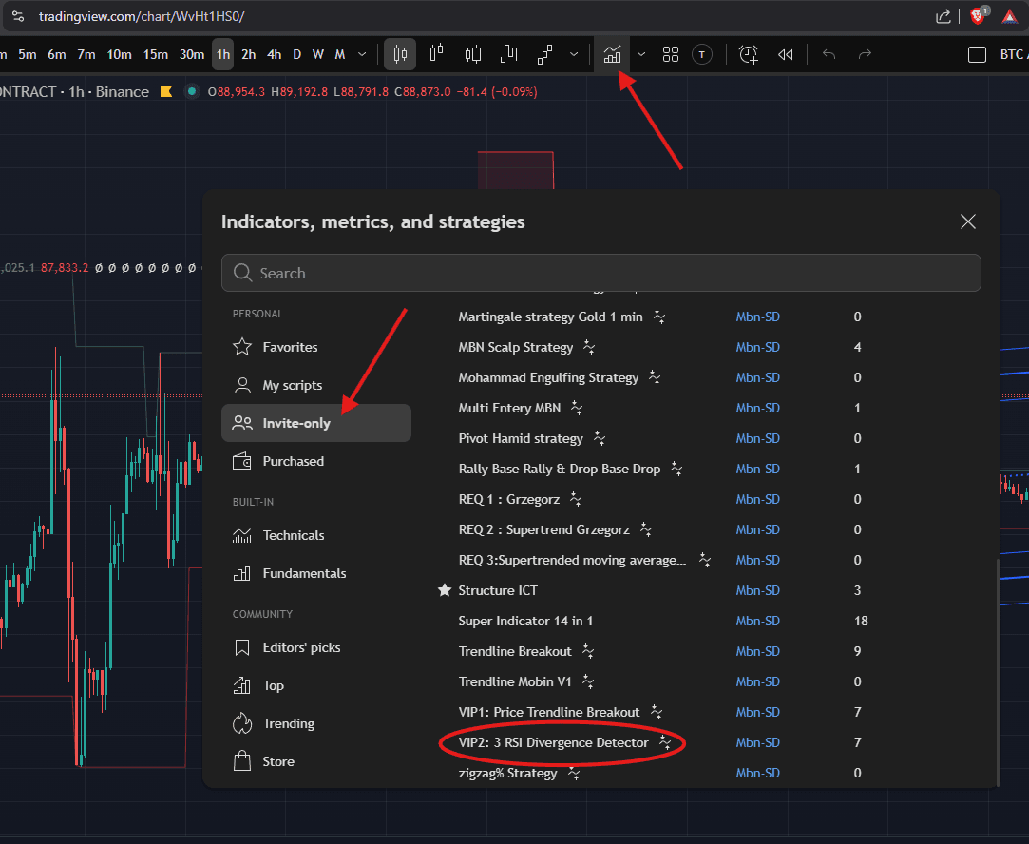Screen dimensions: 1029x844
Task: Expand the timeframe interval dropdown
Action: pos(362,54)
